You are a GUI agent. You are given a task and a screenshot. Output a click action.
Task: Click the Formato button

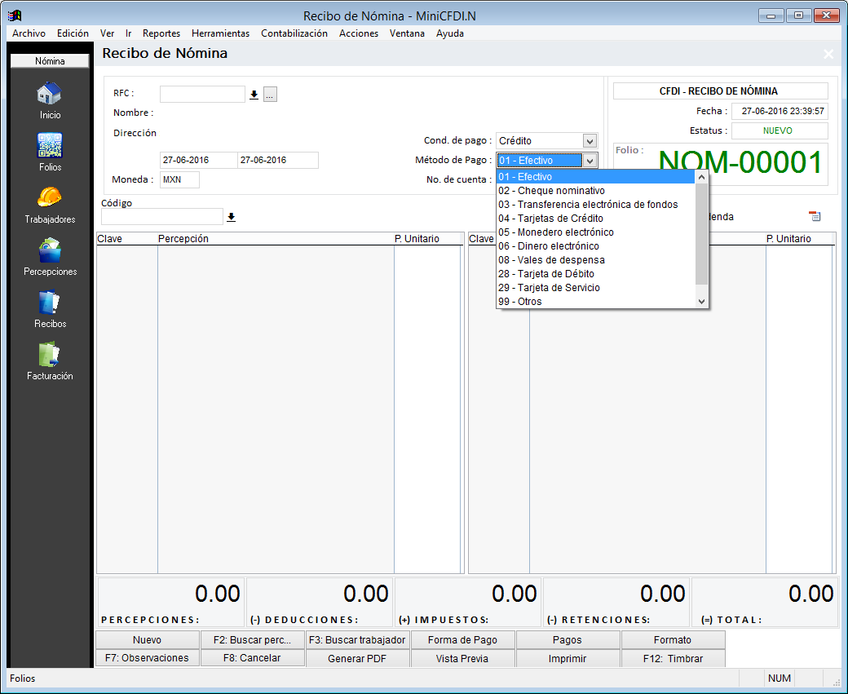coord(672,640)
